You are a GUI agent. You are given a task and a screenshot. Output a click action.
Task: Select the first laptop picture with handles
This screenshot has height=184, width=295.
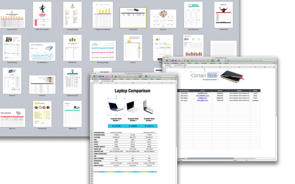(116, 107)
